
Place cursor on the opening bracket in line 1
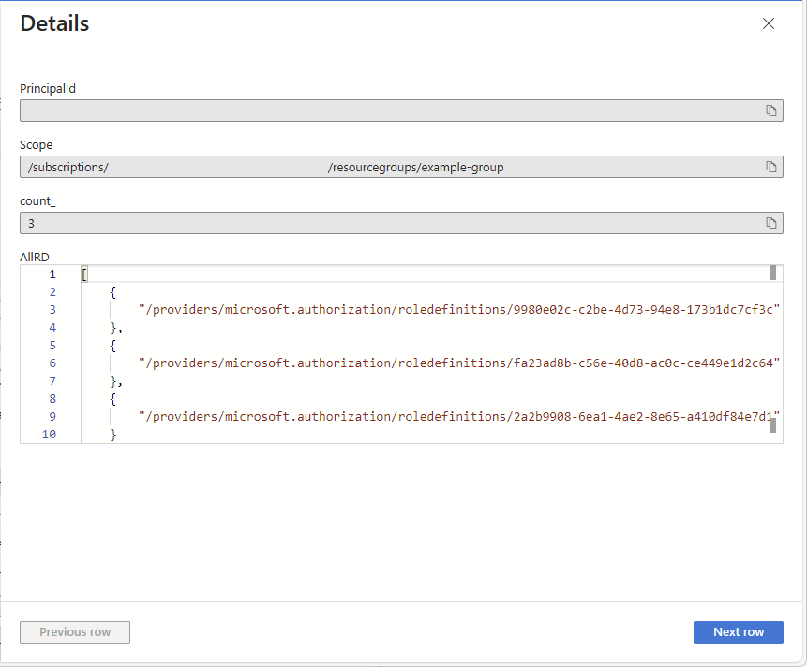[x=84, y=274]
